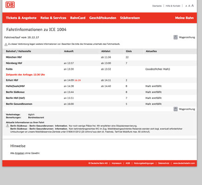Open AGB footer link

128,163
